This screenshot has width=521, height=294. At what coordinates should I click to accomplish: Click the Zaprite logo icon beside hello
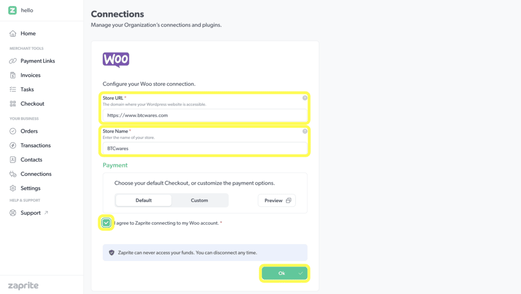pos(13,10)
